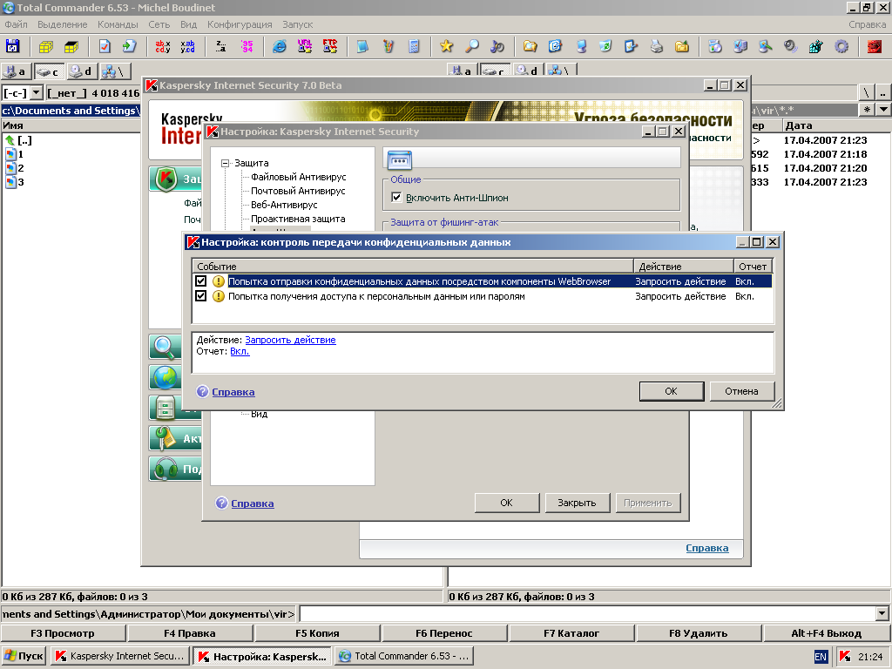This screenshot has height=669, width=892.
Task: Open the Конфигурация menu
Action: (240, 24)
